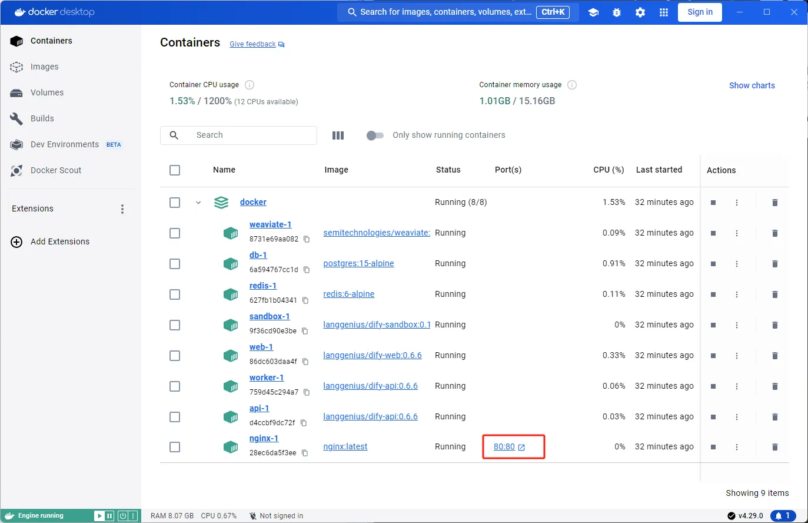
Task: Click the engine power icon in status bar
Action: [123, 516]
